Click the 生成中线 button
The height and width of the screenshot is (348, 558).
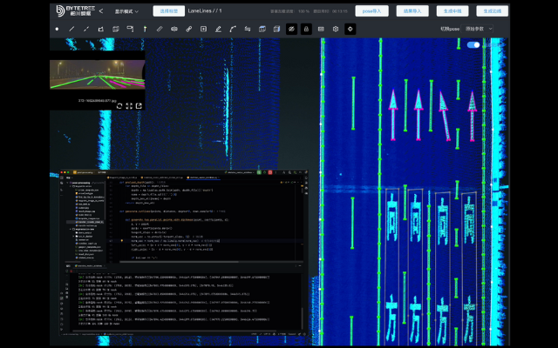(x=452, y=11)
